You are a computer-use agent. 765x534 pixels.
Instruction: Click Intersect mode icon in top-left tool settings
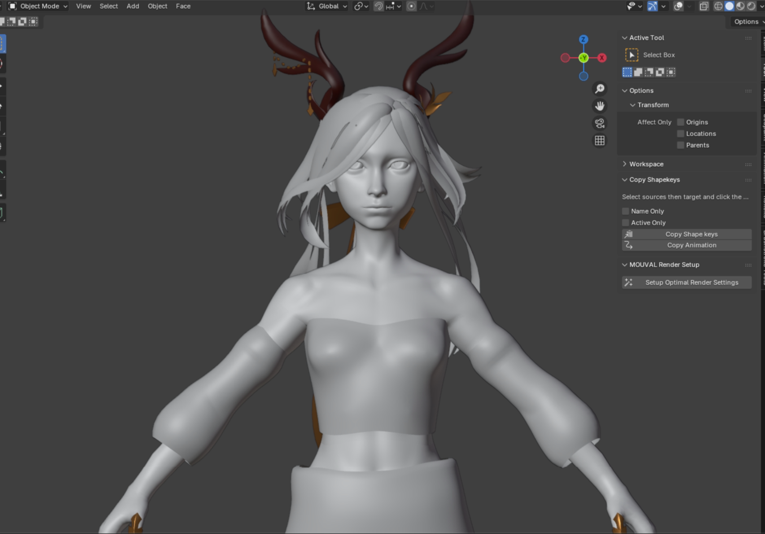(x=33, y=22)
